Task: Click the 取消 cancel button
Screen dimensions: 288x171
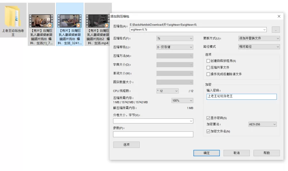Action: [x=237, y=153]
